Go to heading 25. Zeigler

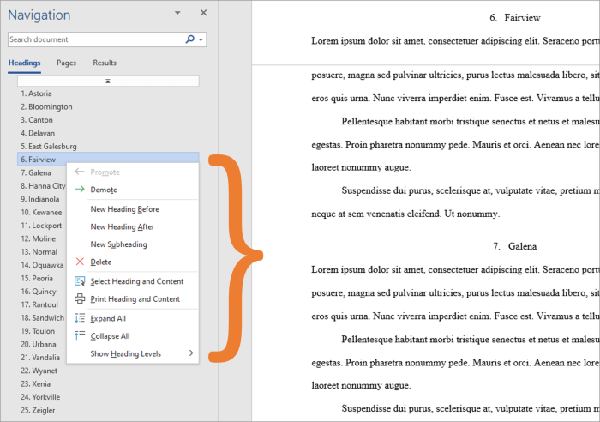(x=38, y=410)
